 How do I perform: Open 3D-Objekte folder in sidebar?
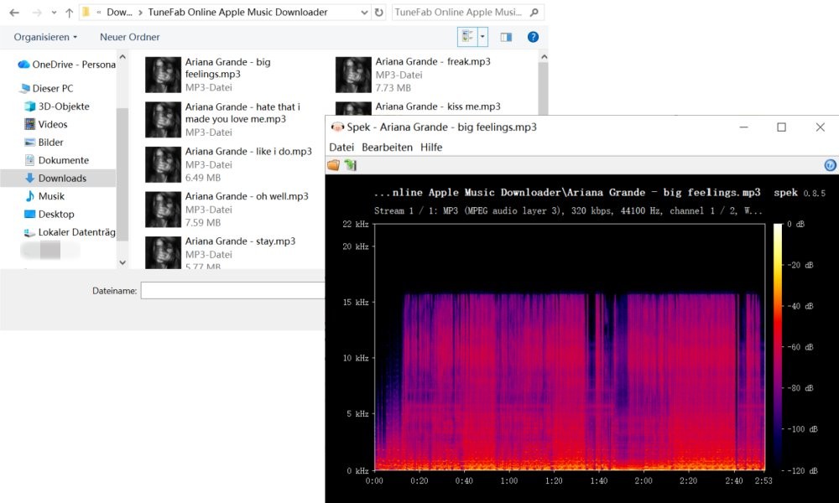(57, 106)
